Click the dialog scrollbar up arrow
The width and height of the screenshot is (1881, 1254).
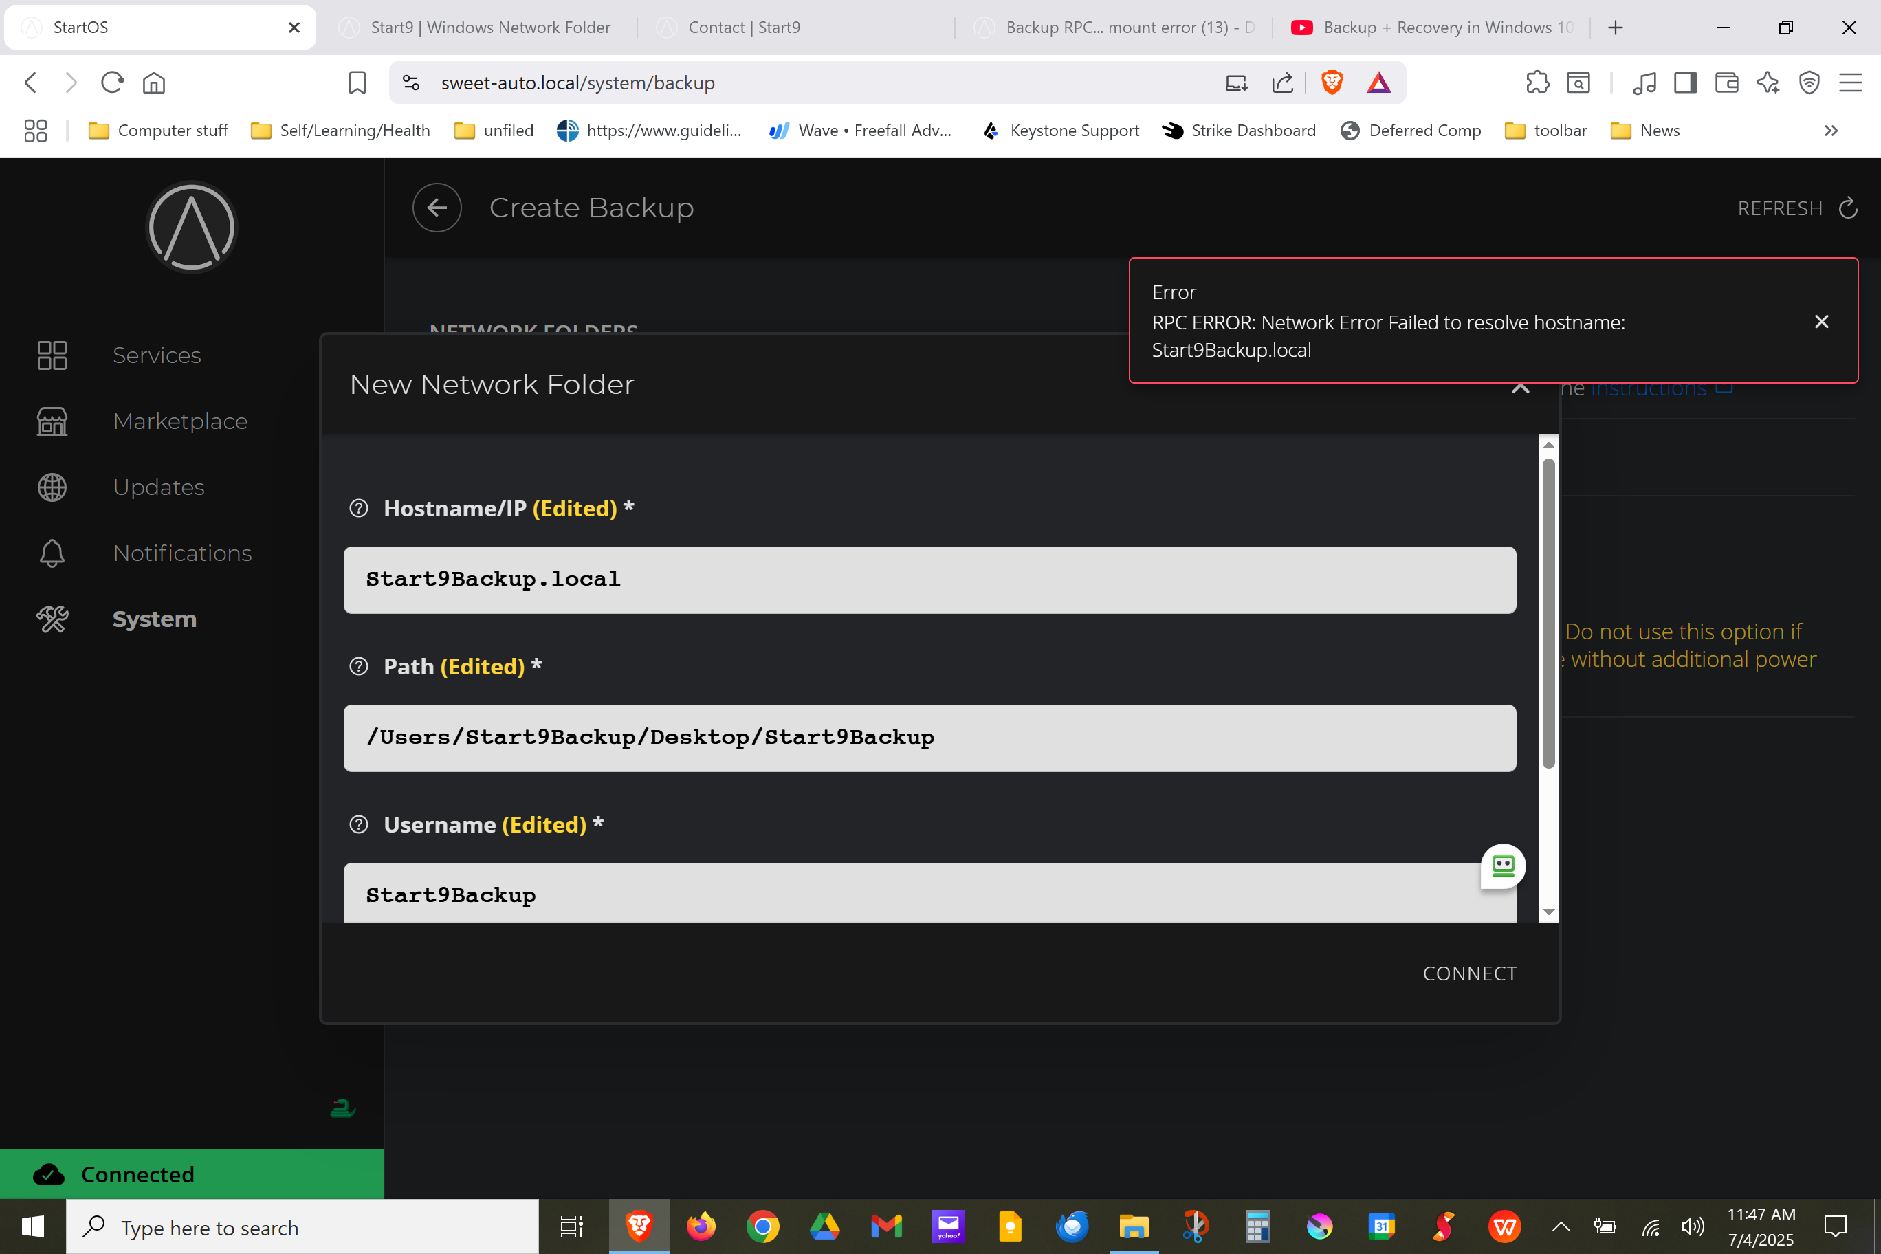[x=1548, y=445]
